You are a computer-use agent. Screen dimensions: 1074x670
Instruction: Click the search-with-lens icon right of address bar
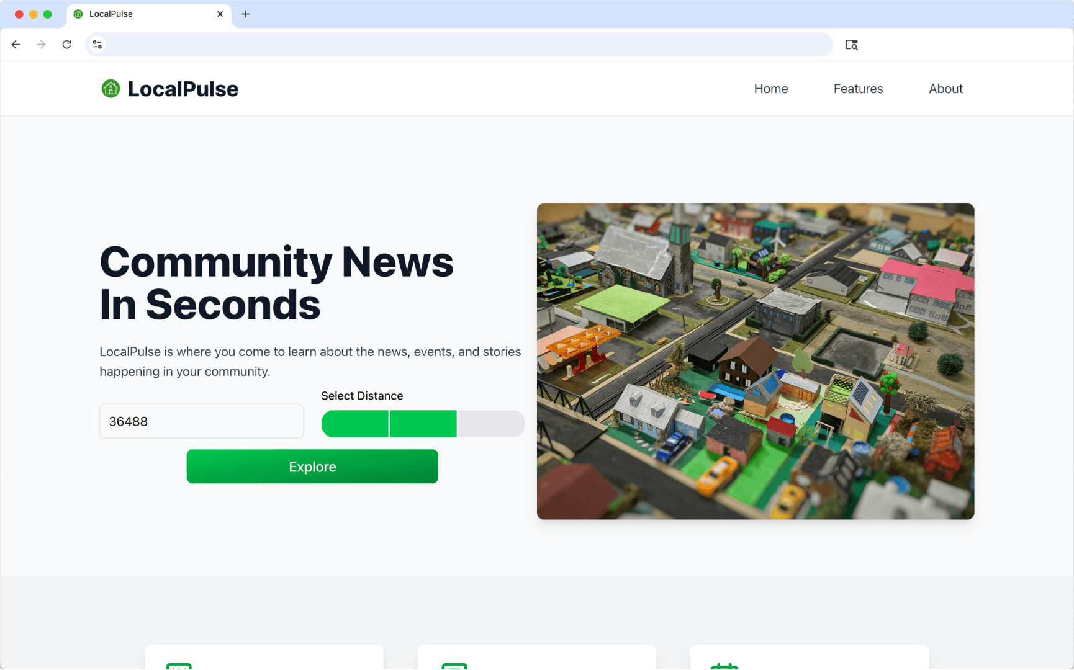(851, 44)
